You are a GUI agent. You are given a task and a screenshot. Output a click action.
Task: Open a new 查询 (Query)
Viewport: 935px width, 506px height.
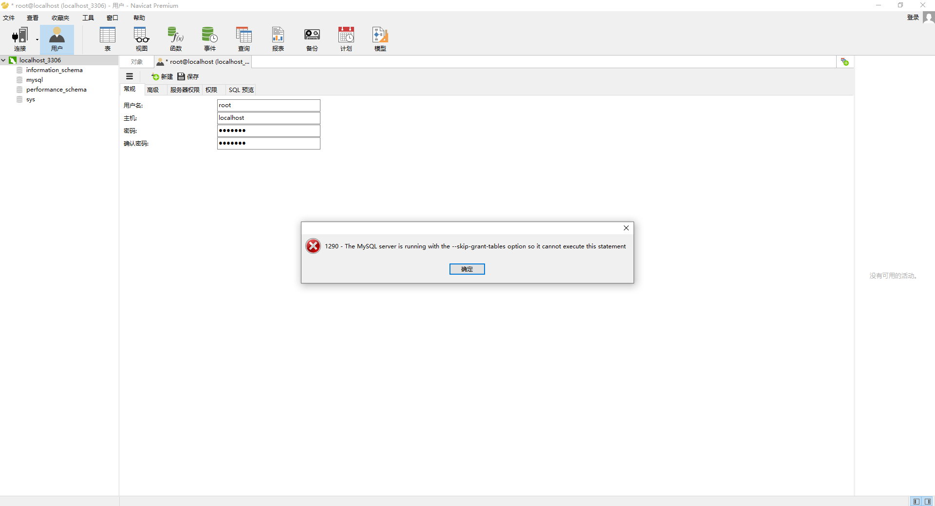coord(244,39)
